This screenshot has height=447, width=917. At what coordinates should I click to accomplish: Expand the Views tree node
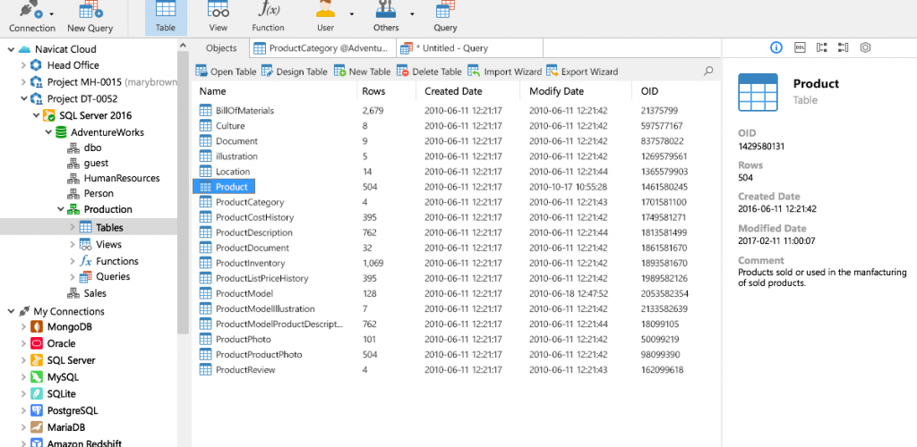(73, 244)
